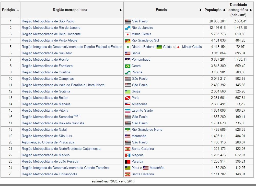The width and height of the screenshot is (256, 186).
Task: Open the Rio Grande do Norte state link
Action: [x=147, y=130]
